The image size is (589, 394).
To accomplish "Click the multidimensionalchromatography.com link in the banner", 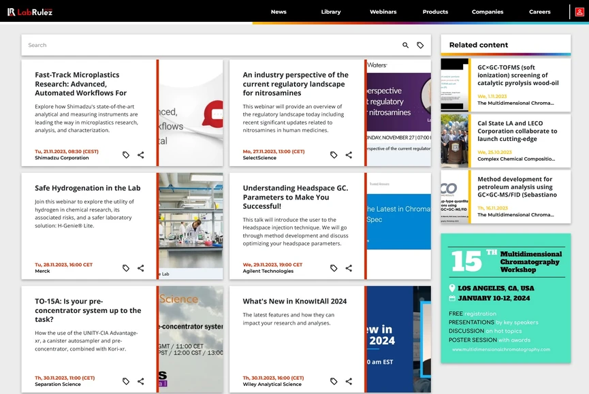I will 500,349.
